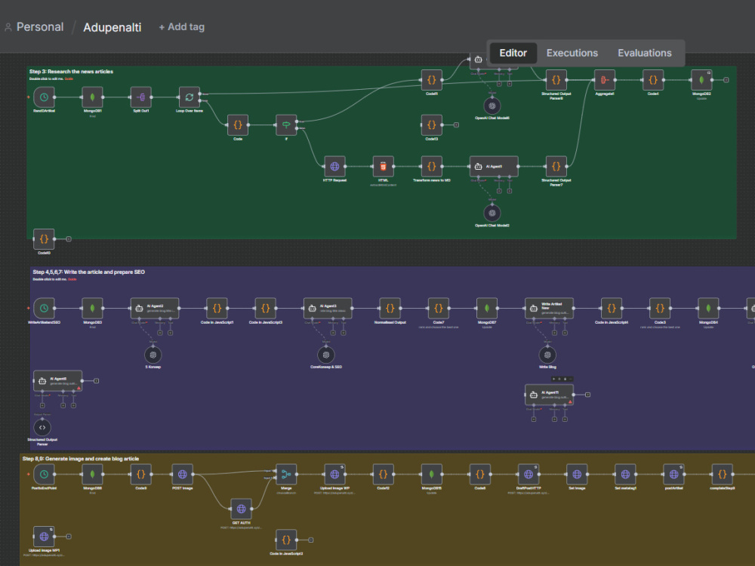This screenshot has height=566, width=755.
Task: Select the Write Artikel New agent node
Action: pyautogui.click(x=549, y=309)
